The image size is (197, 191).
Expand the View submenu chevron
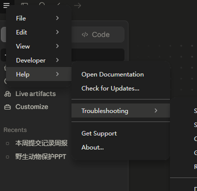coord(57,46)
